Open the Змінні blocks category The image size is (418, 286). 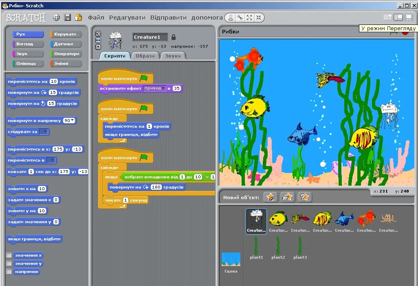pyautogui.click(x=66, y=64)
